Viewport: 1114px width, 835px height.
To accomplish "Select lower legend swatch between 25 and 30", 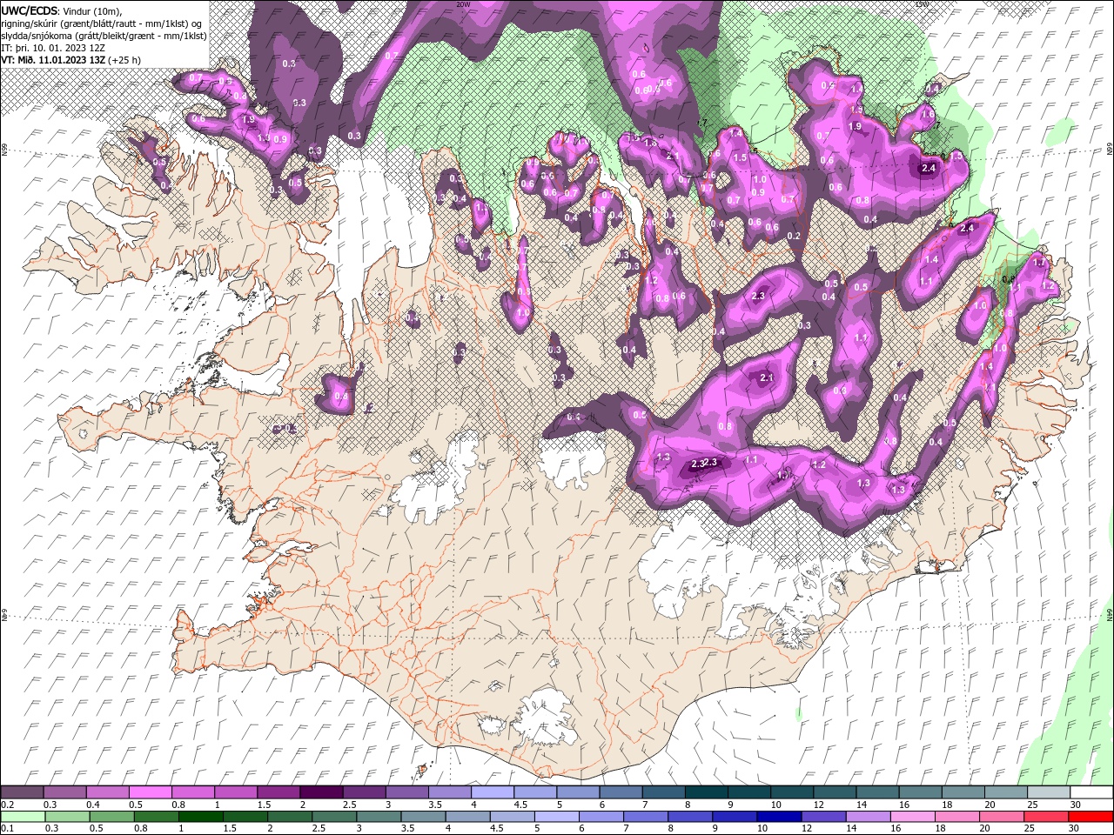I will click(1044, 817).
